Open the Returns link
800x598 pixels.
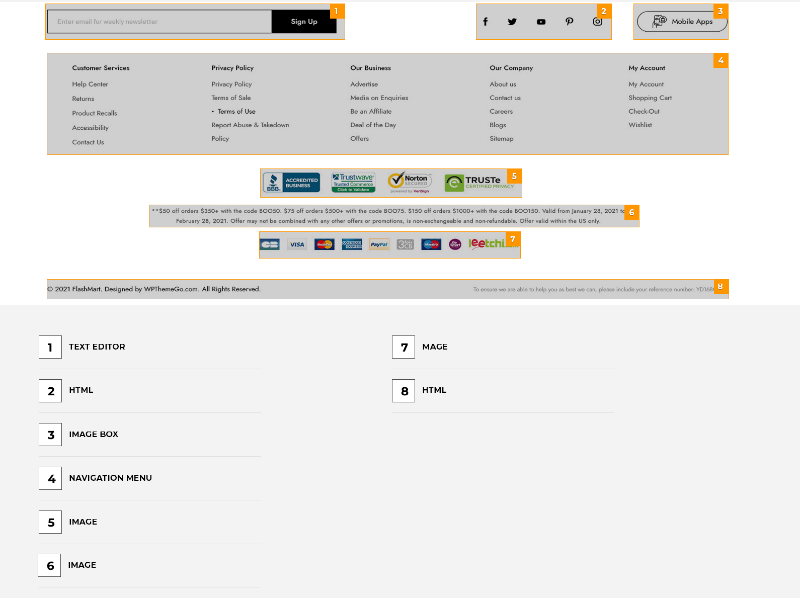pos(83,99)
